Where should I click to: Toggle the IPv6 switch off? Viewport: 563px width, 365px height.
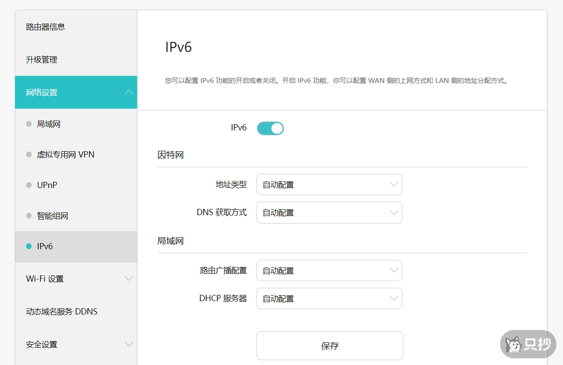click(x=270, y=128)
